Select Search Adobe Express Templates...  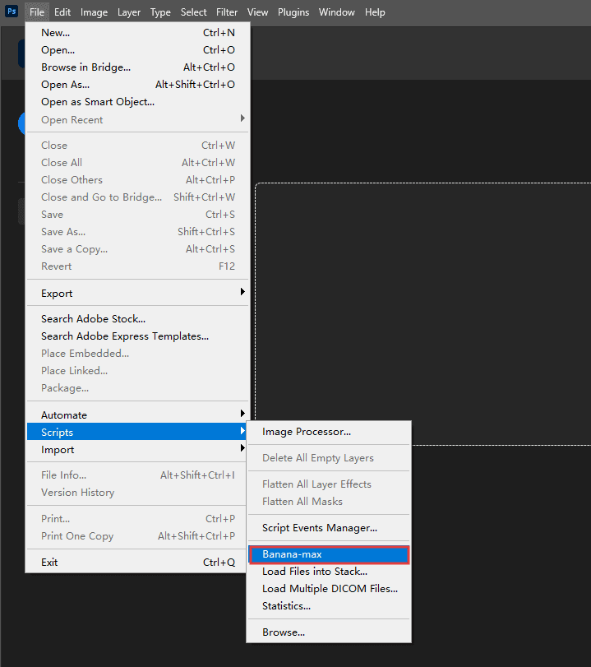[137, 336]
